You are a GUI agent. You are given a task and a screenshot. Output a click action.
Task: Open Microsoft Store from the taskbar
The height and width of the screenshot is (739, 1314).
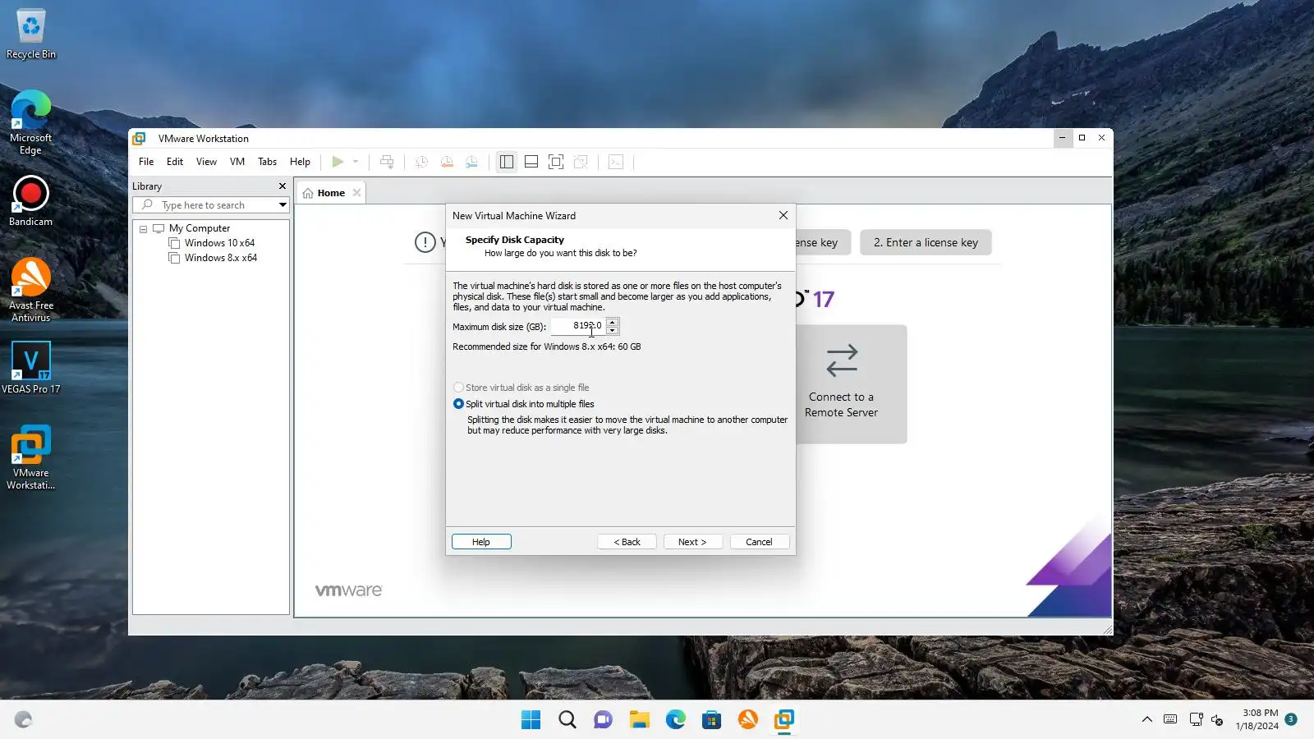[712, 720]
